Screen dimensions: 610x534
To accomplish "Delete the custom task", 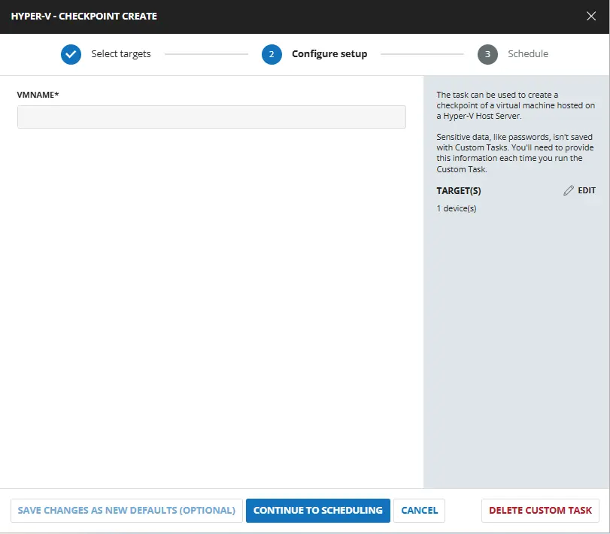I will [x=540, y=510].
